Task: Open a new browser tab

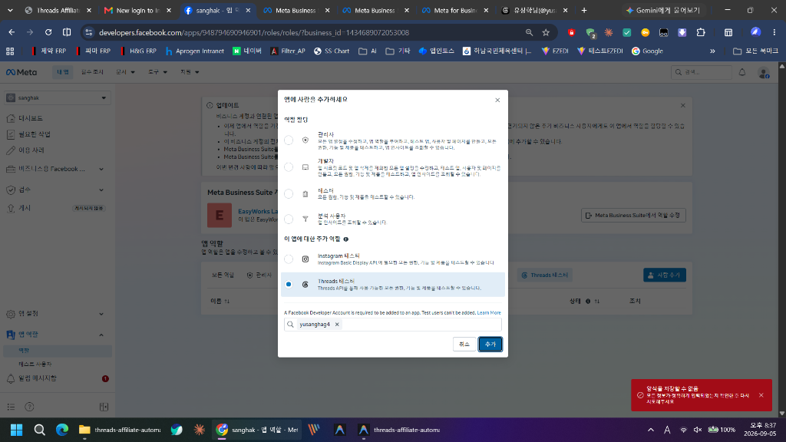Action: (584, 10)
